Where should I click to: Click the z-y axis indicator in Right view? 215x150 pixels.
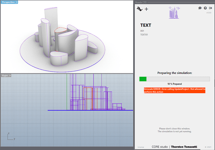(x=11, y=136)
